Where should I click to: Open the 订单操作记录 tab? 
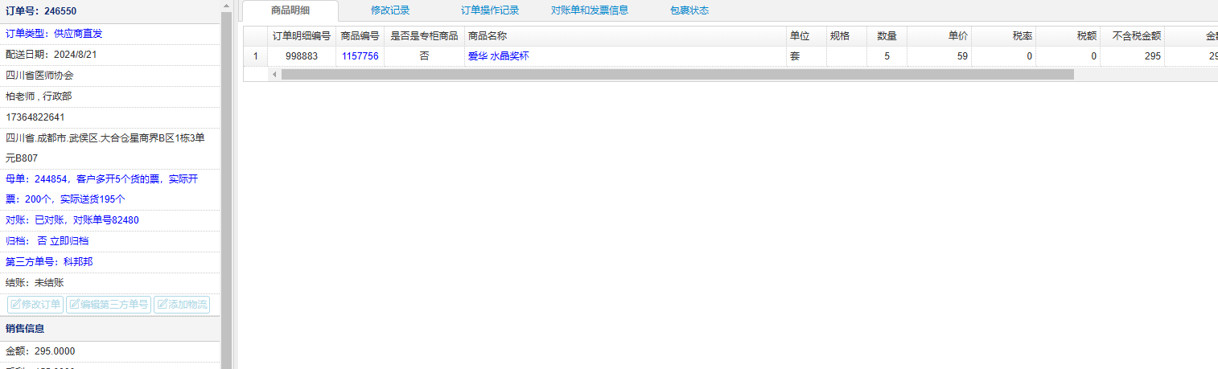(490, 10)
